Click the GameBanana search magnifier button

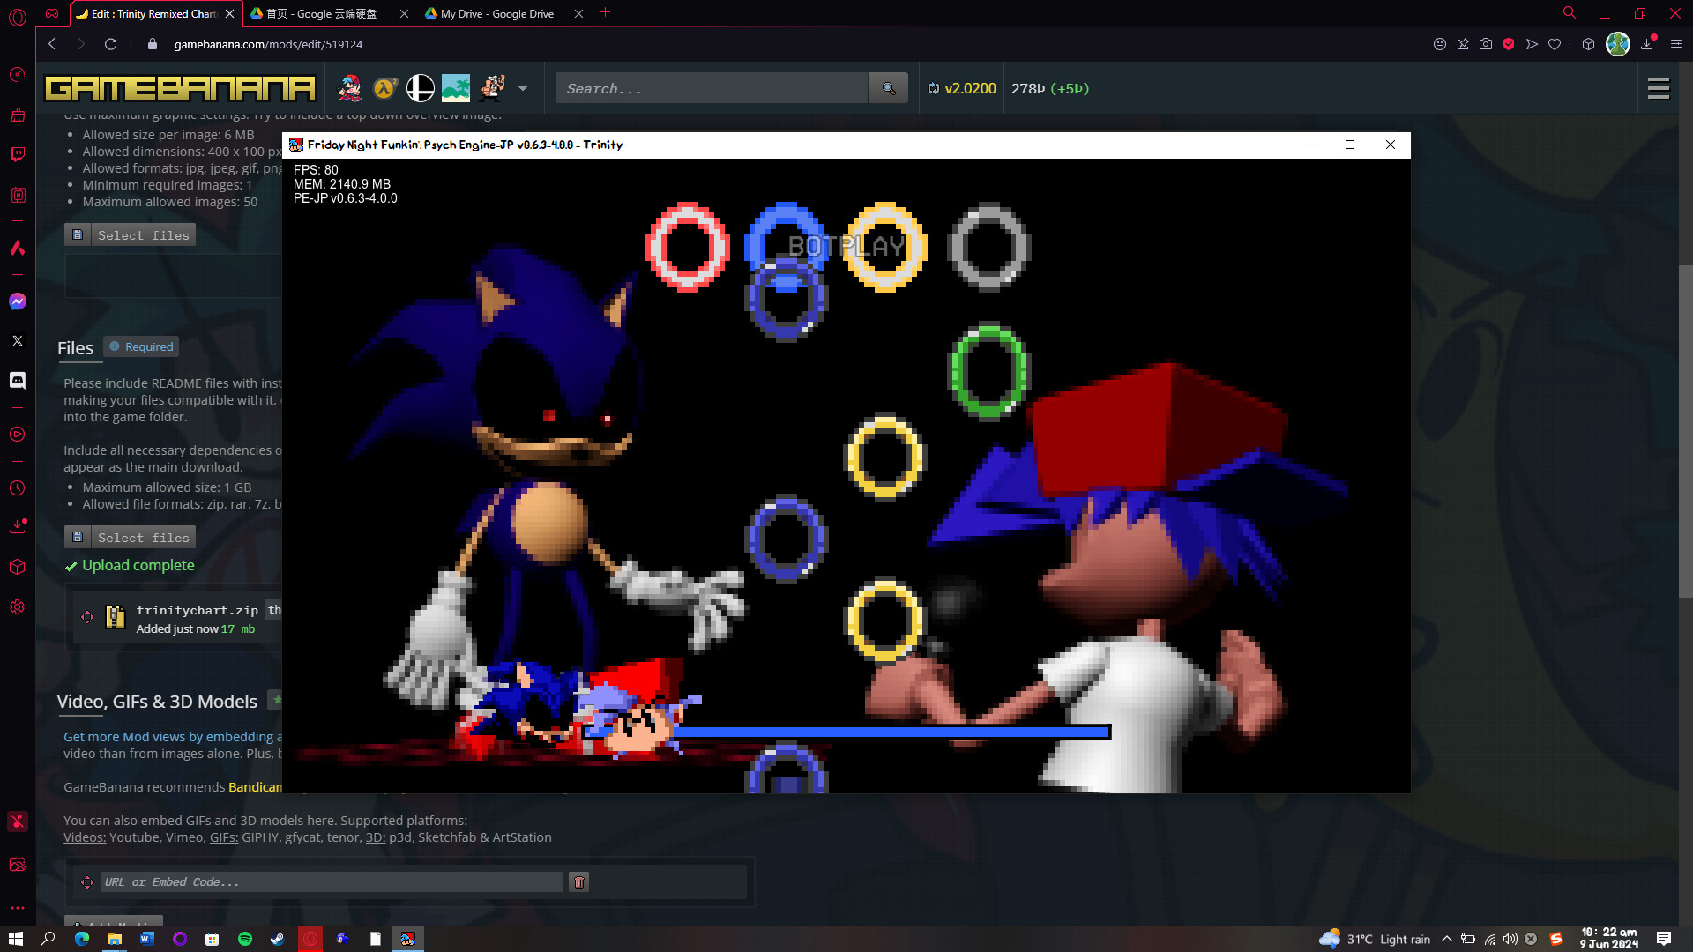(x=888, y=88)
